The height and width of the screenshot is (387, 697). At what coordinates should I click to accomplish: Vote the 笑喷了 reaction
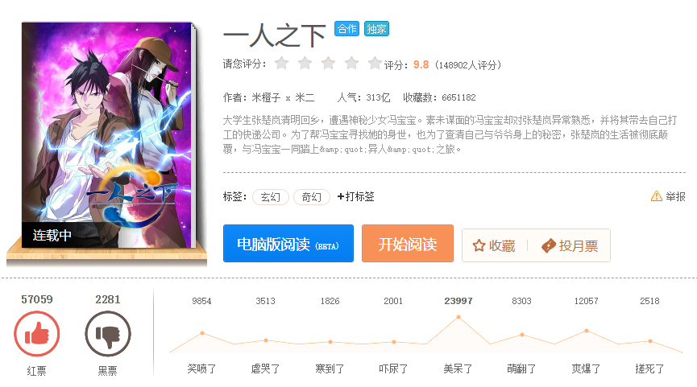click(201, 368)
